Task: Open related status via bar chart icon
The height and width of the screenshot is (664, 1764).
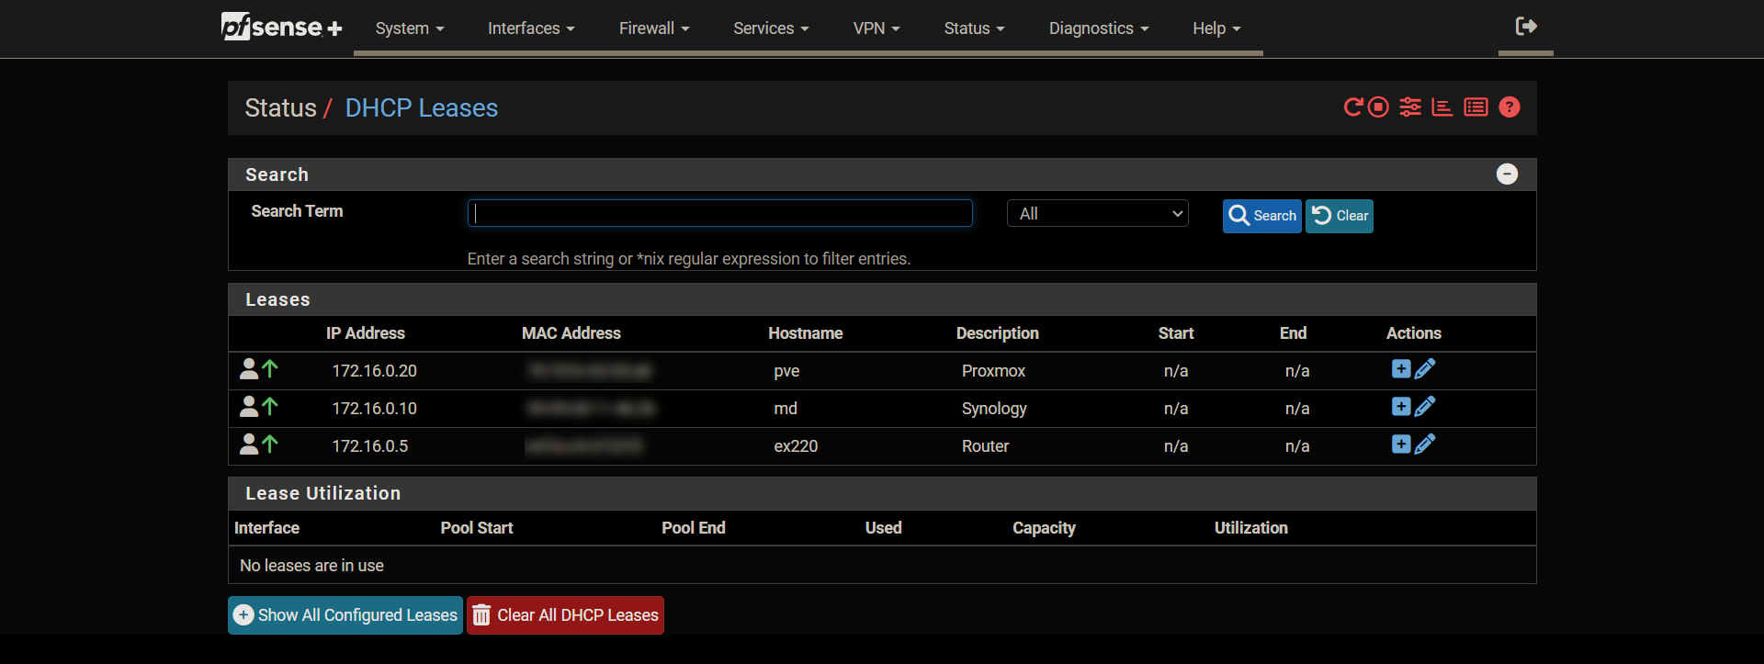Action: point(1442,107)
